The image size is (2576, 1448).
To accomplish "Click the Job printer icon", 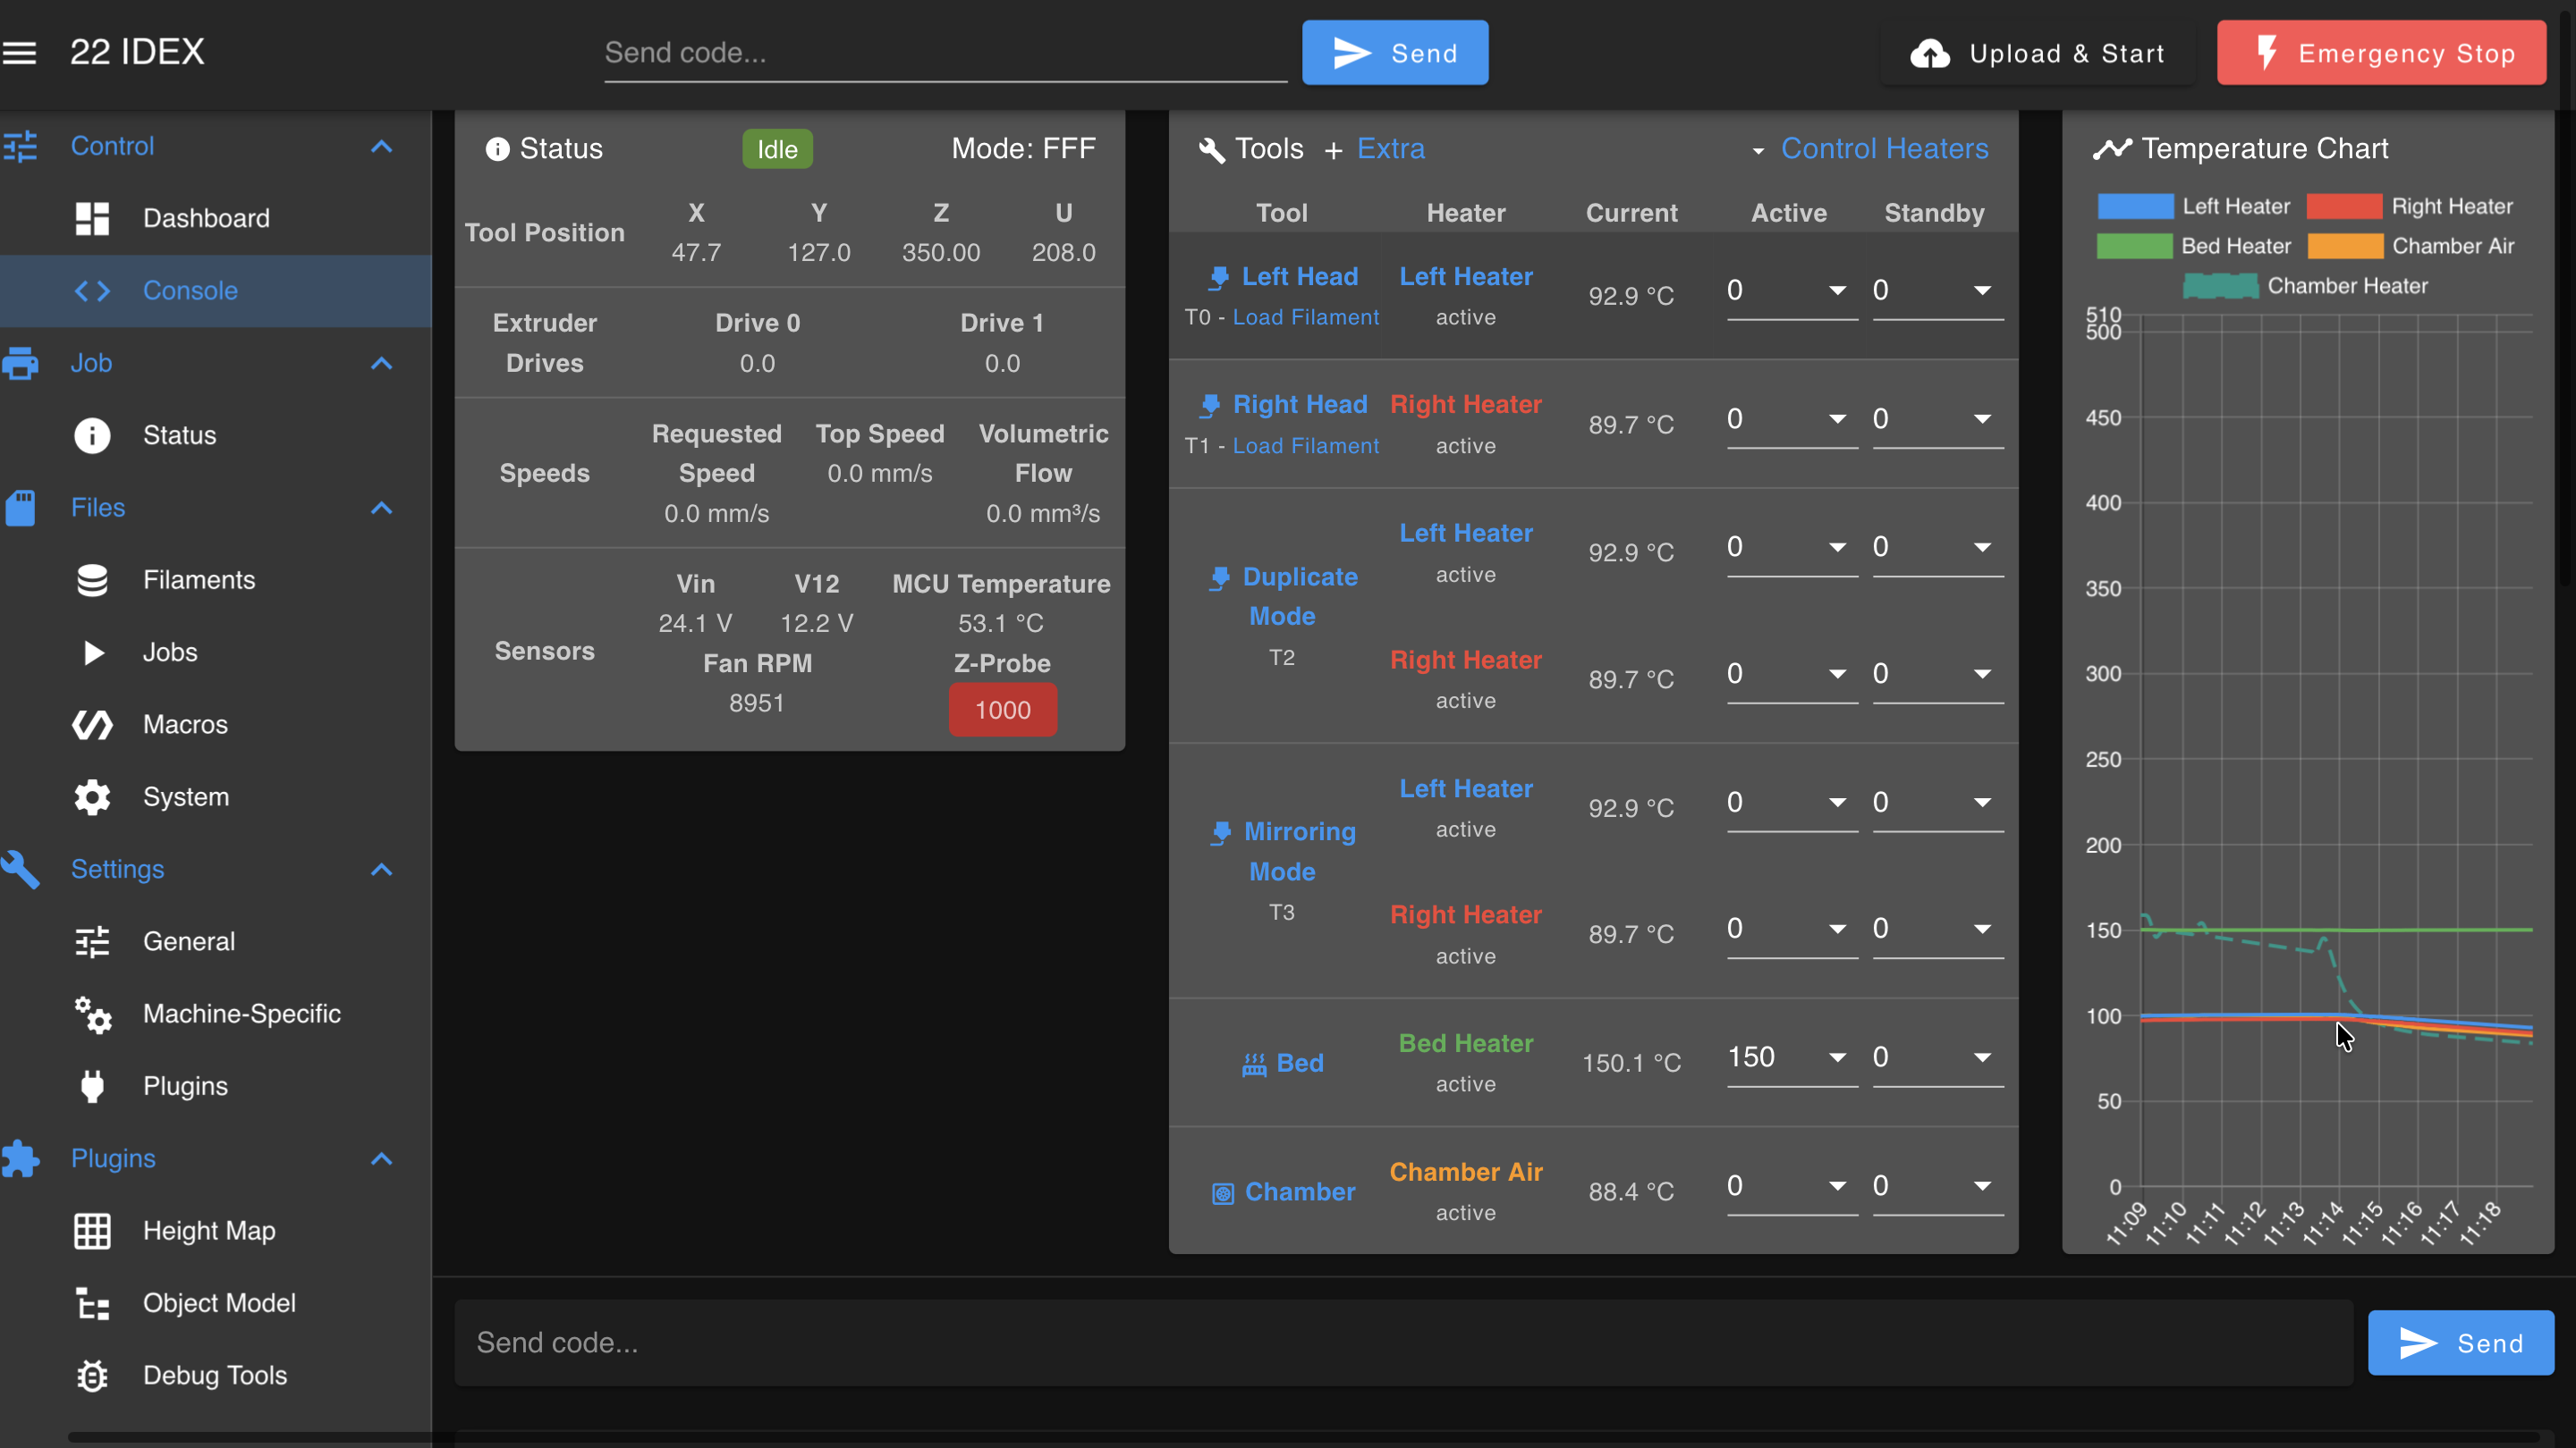I will coord(20,363).
